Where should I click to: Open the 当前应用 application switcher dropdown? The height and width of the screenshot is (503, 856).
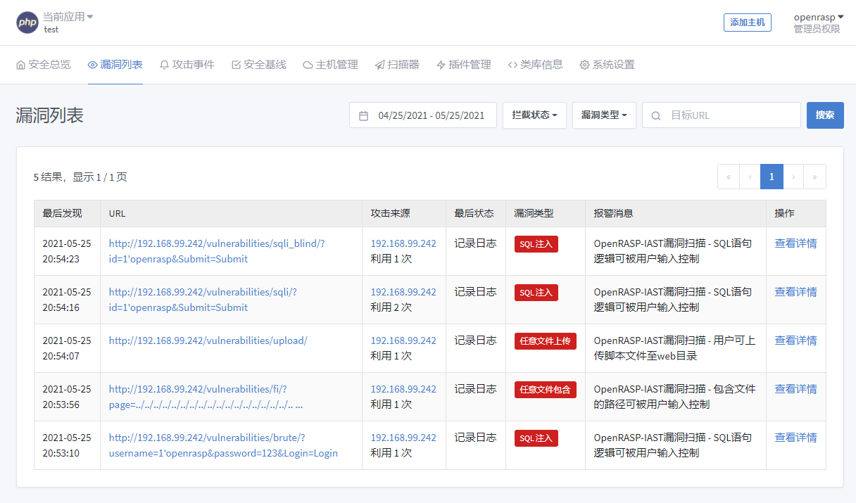[x=68, y=16]
